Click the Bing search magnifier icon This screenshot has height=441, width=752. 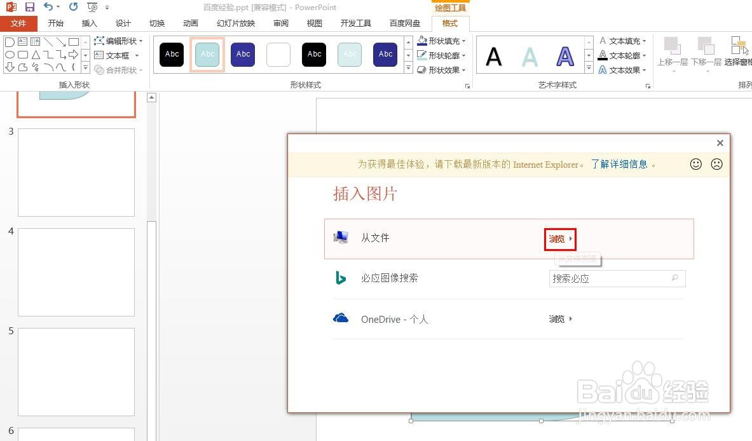pos(675,278)
